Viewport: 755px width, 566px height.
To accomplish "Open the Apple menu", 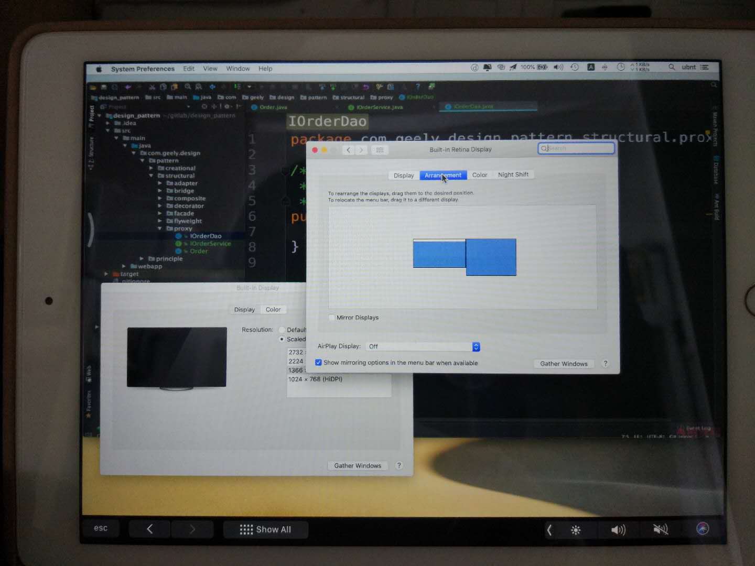I will (x=98, y=69).
